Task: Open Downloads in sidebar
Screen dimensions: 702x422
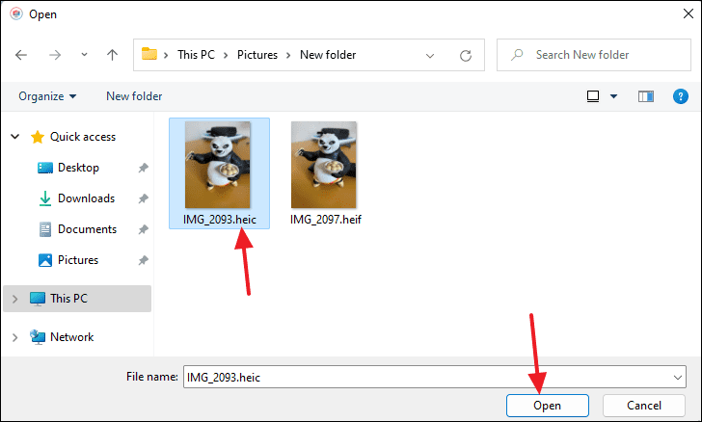Action: 86,198
